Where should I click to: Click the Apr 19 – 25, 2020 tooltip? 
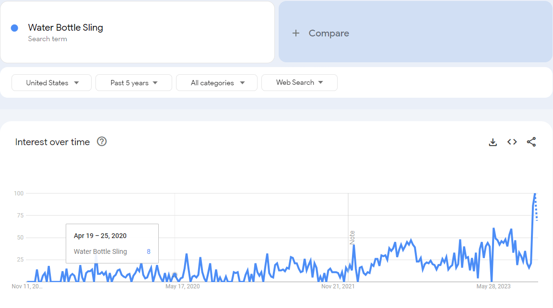pos(112,243)
